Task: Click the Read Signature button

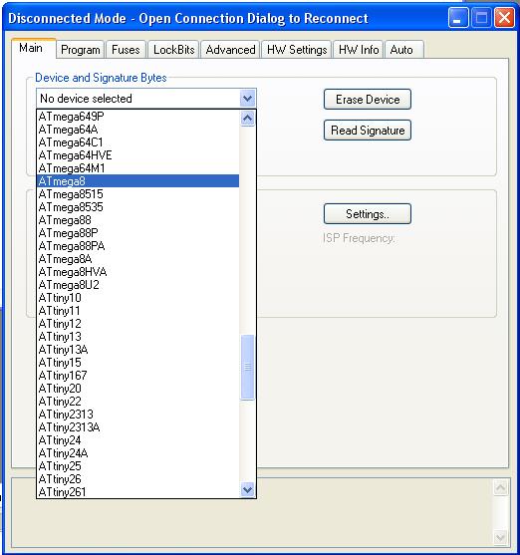Action: tap(368, 131)
